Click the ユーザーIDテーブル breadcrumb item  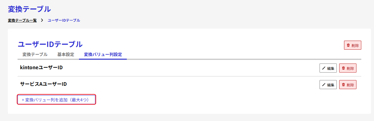pyautogui.click(x=64, y=20)
